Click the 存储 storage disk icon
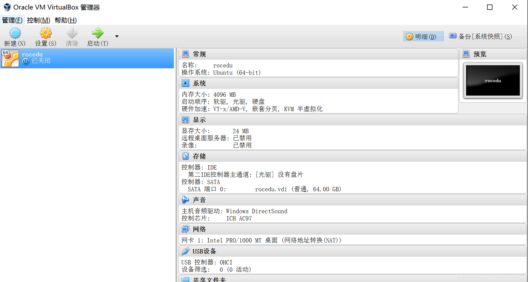This screenshot has height=282, width=528. 185,156
